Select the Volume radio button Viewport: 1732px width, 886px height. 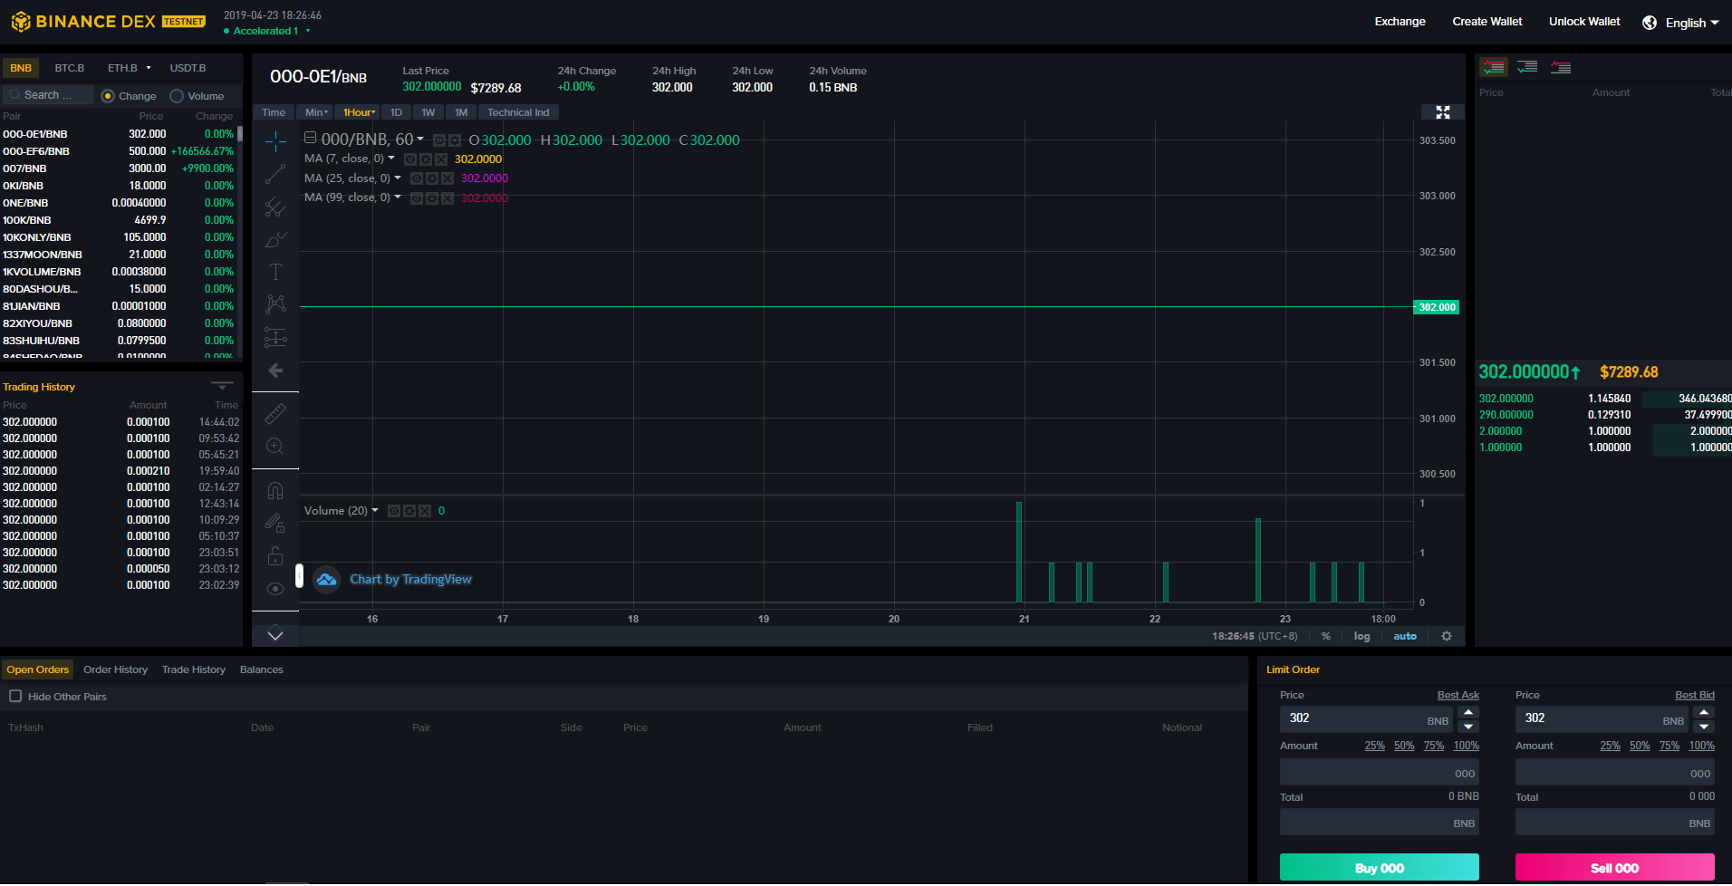(178, 96)
